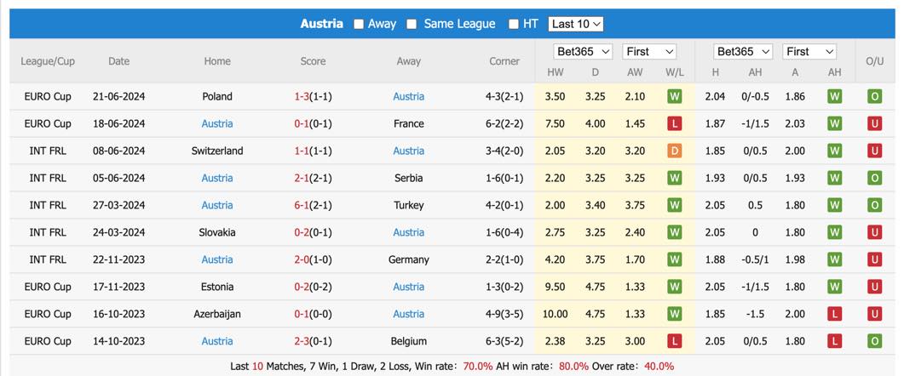
Task: Click red L result badge for France match
Action: coord(675,124)
